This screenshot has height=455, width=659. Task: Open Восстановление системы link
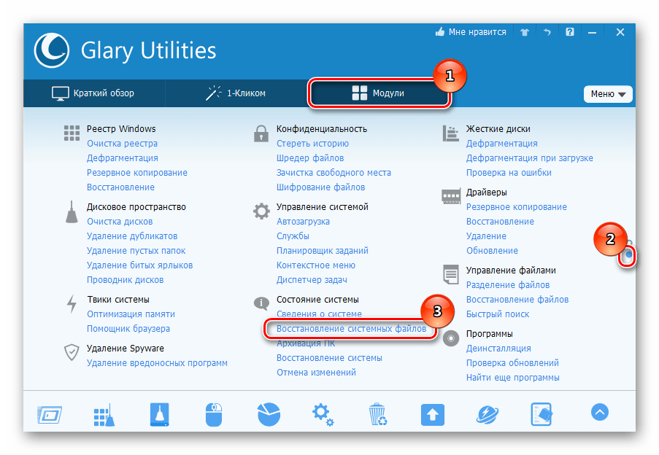(x=329, y=358)
